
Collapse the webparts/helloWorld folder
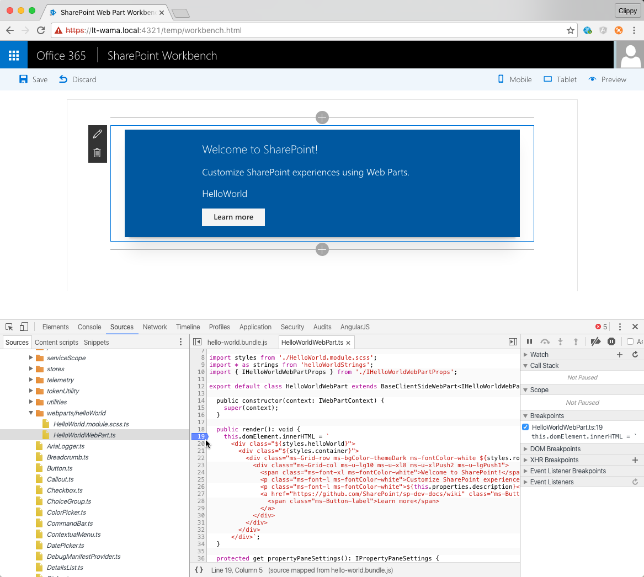coord(31,413)
